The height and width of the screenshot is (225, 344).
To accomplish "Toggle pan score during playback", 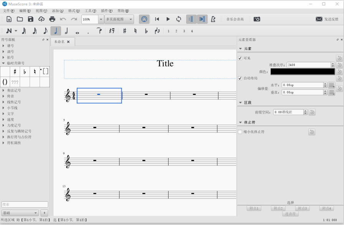I will coord(202,19).
